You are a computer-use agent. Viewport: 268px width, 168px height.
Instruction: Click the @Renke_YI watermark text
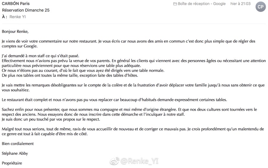(x=140, y=161)
